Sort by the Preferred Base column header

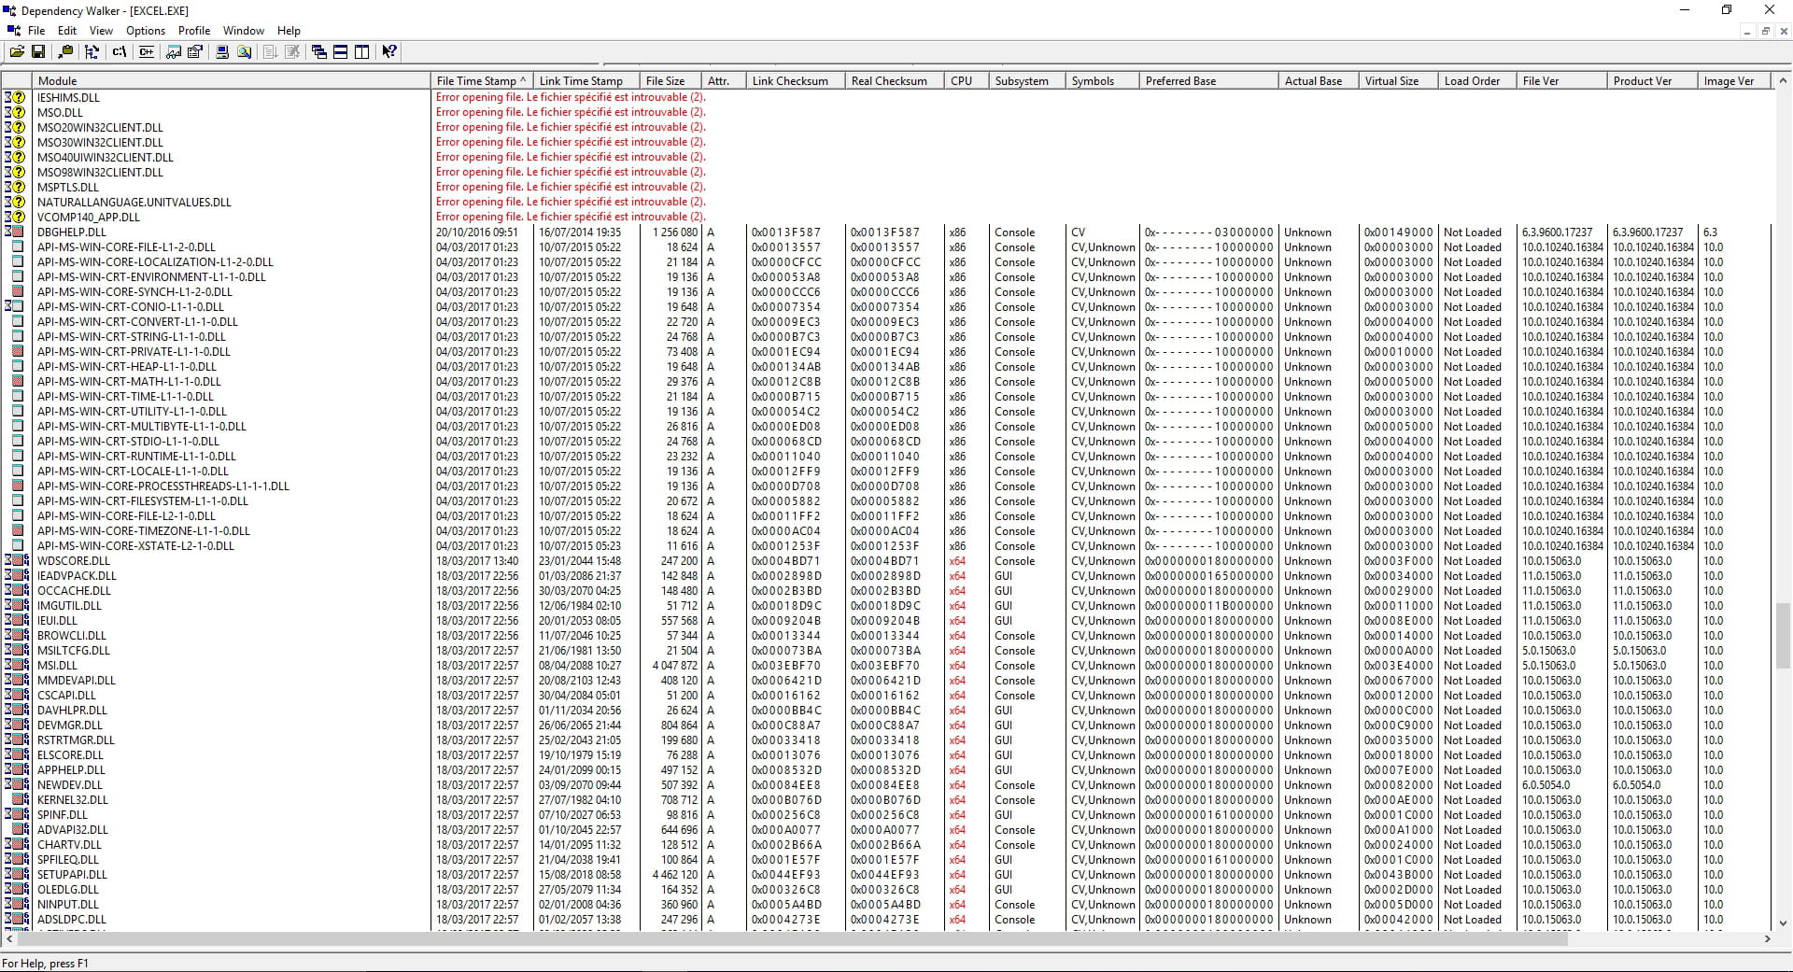[x=1208, y=81]
